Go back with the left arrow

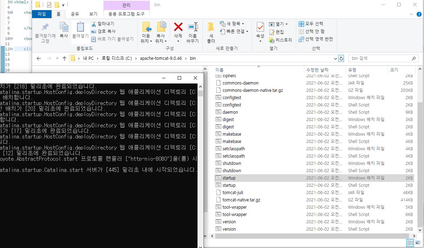39,58
